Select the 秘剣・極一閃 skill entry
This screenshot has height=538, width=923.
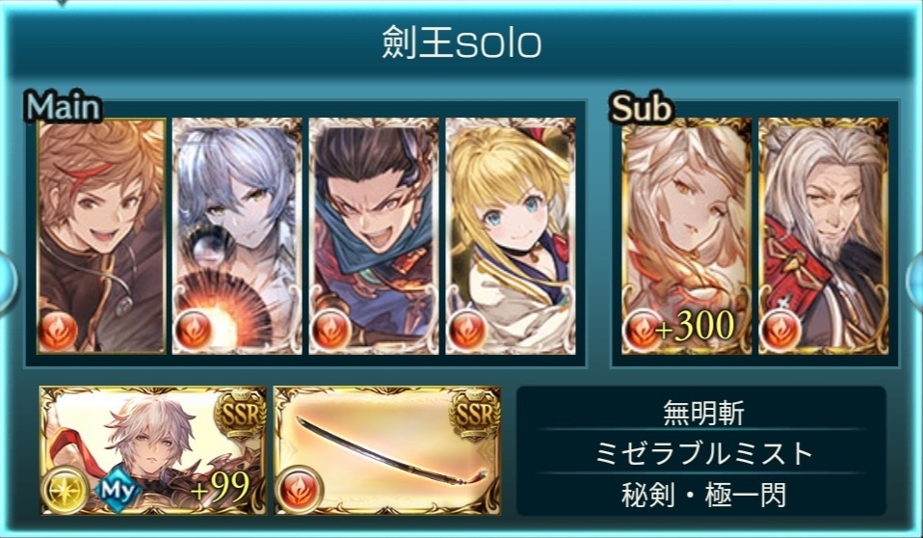(703, 495)
